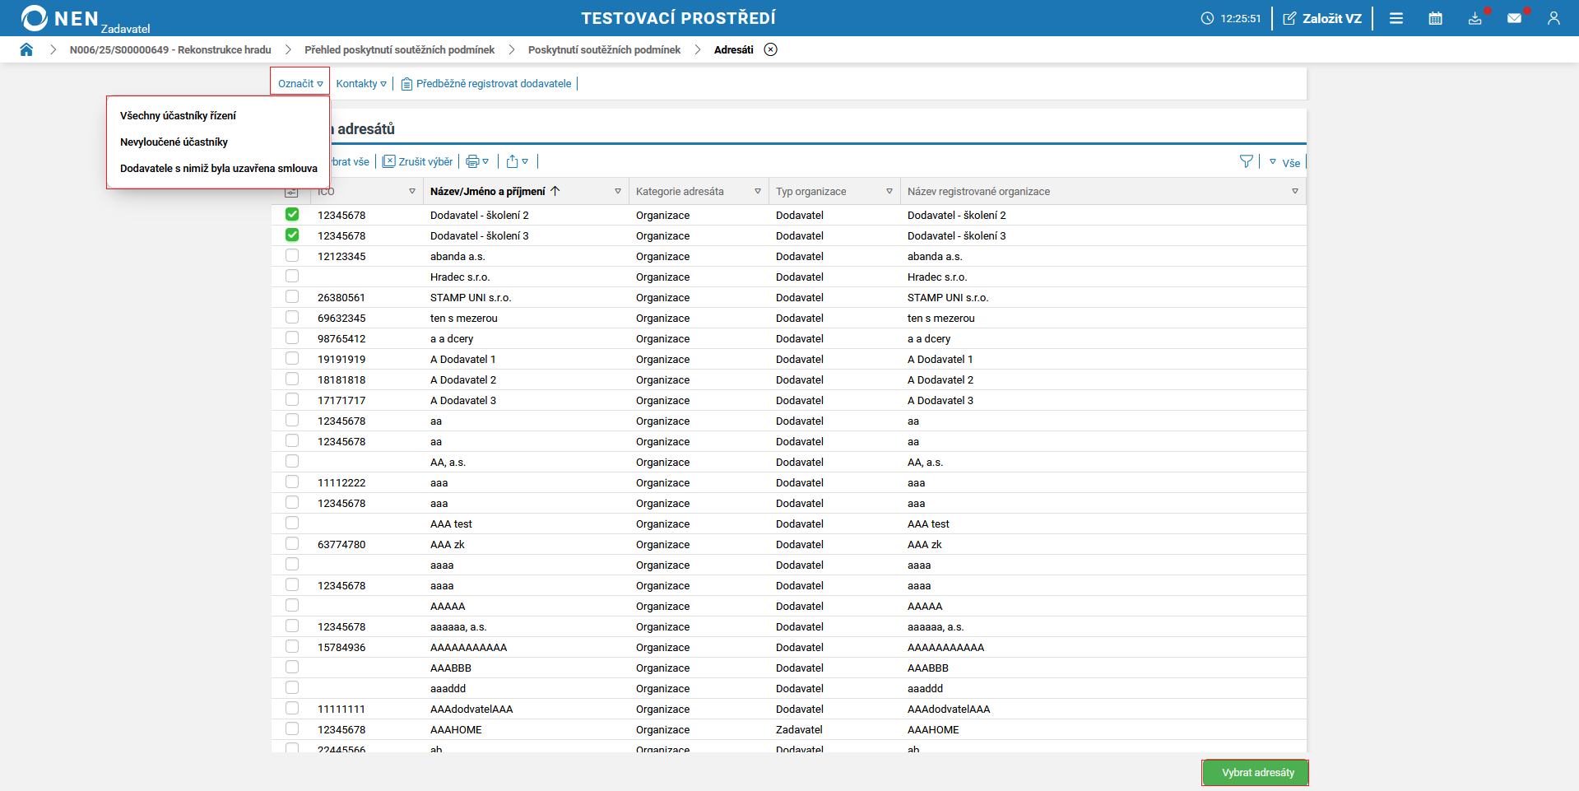The height and width of the screenshot is (791, 1579).
Task: Expand the print options arrow
Action: (x=485, y=161)
